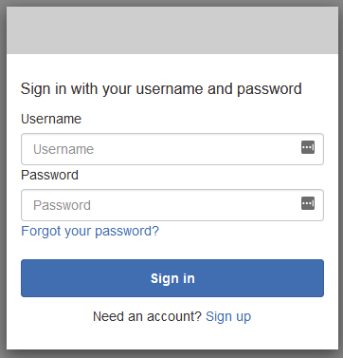Screen dimensions: 343x358
Task: Click the sign-in heading text
Action: click(161, 89)
